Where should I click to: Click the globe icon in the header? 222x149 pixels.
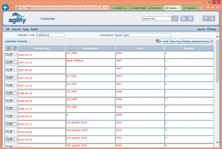point(190,19)
